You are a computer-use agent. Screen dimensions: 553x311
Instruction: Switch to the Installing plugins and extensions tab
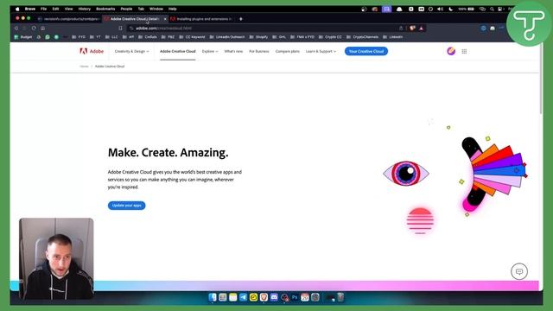201,19
